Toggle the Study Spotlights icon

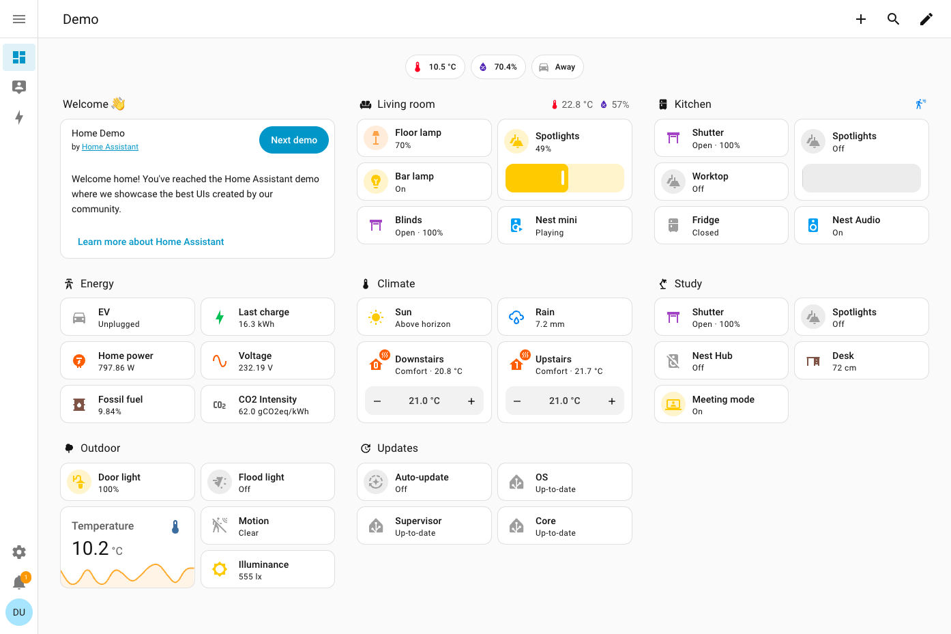coord(813,317)
